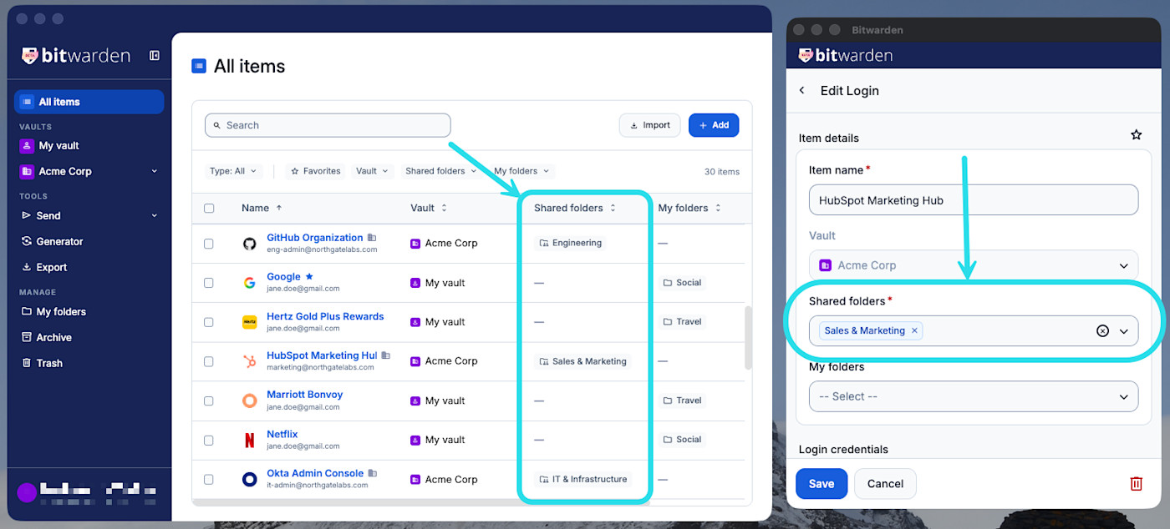1170x529 pixels.
Task: Sort by the Vault column header
Action: (429, 208)
